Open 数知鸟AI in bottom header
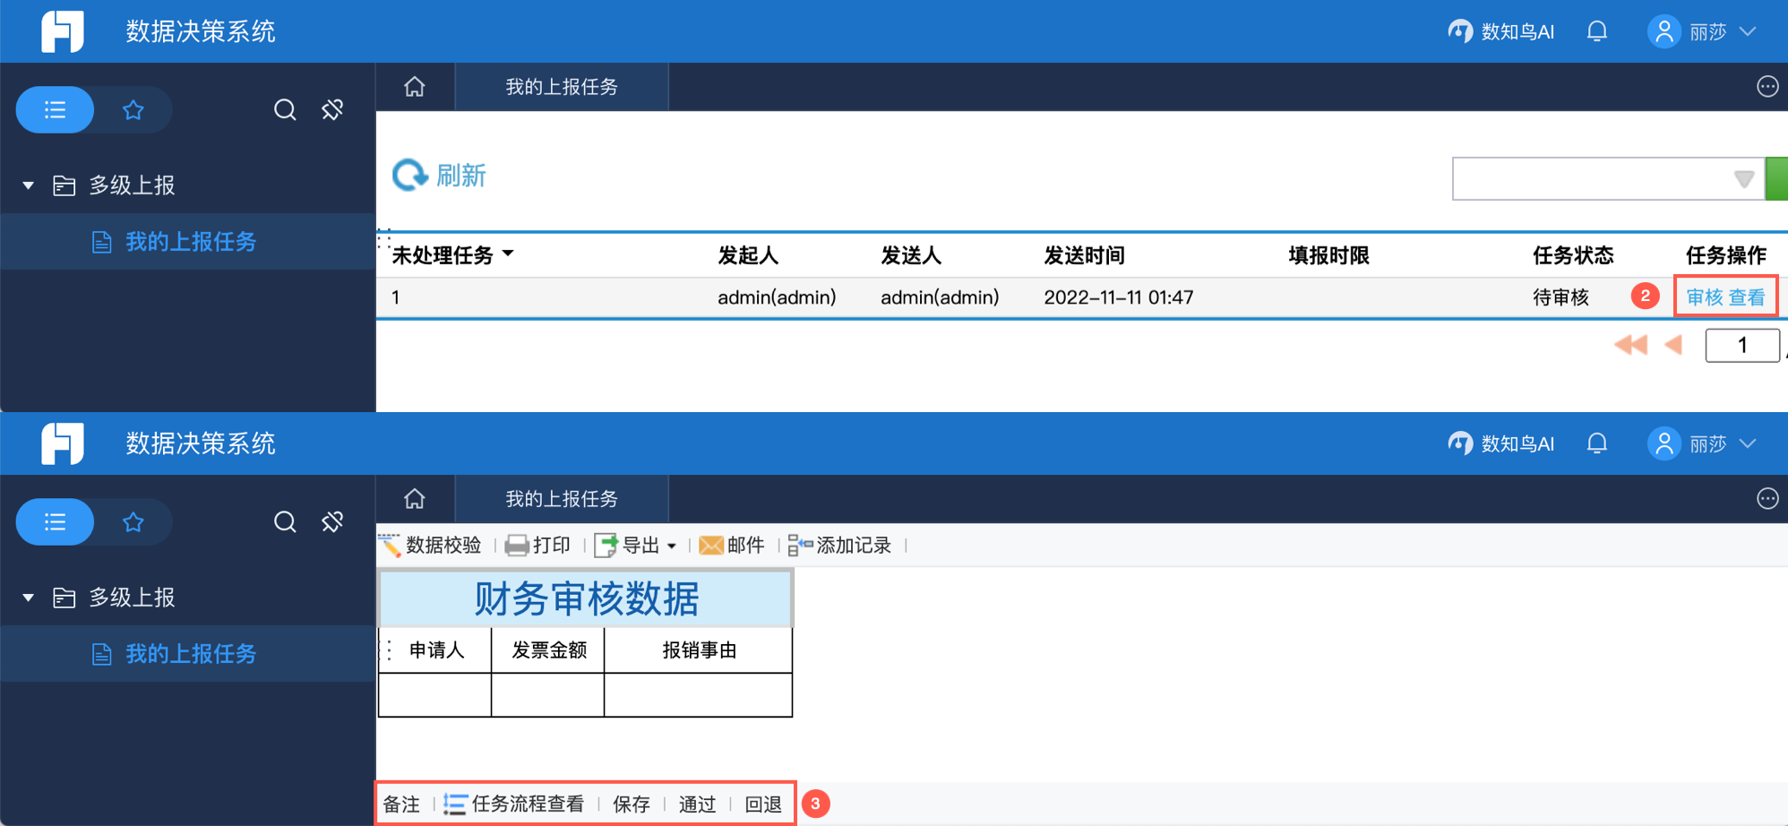 1501,443
